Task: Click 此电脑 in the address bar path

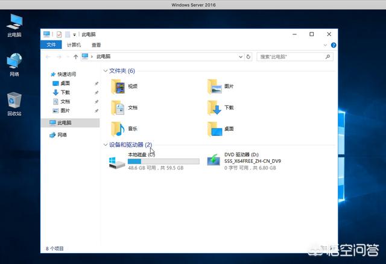Action: [103, 56]
